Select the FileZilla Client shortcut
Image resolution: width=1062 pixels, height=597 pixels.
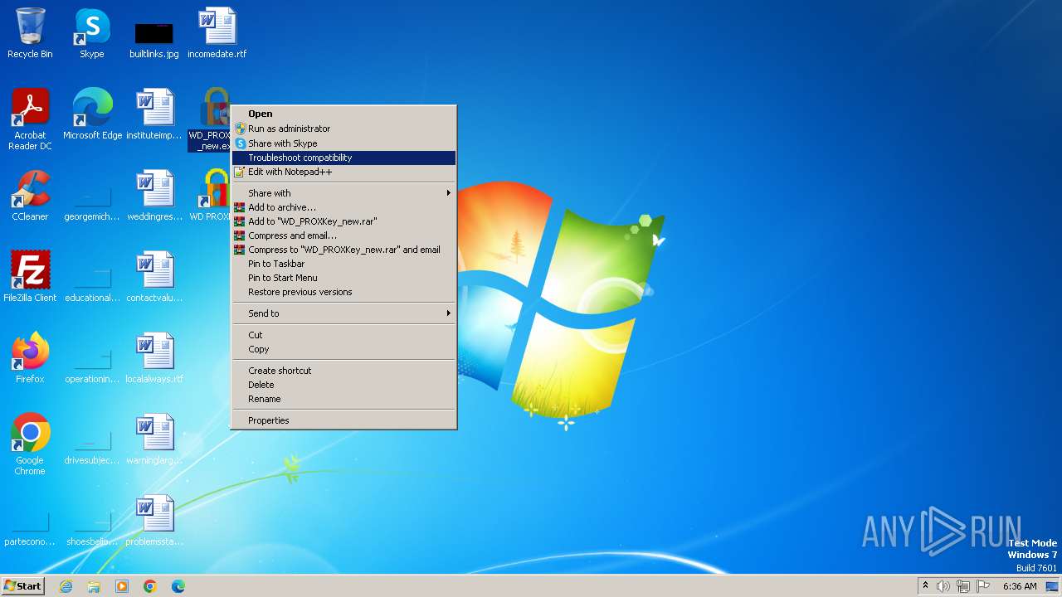coord(30,277)
